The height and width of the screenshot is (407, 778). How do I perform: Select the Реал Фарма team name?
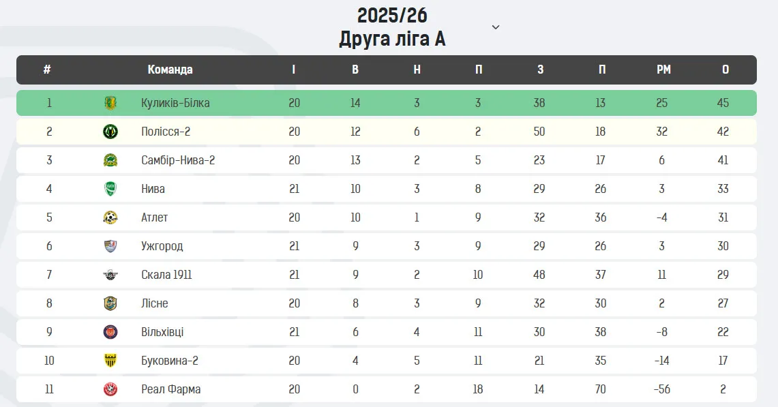[170, 389]
